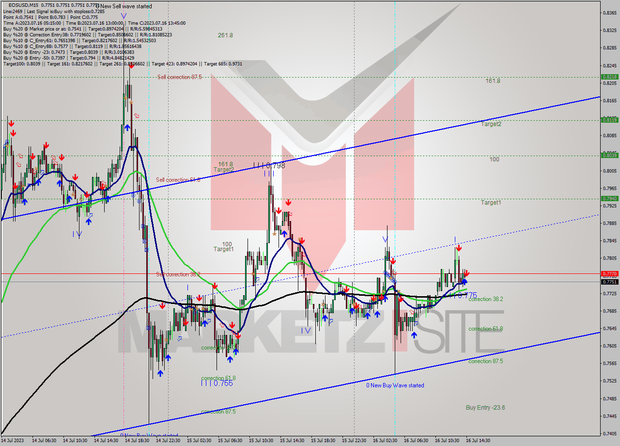The image size is (620, 446).
Task: Click the 0.7685 price axis value
Action: 609,311
